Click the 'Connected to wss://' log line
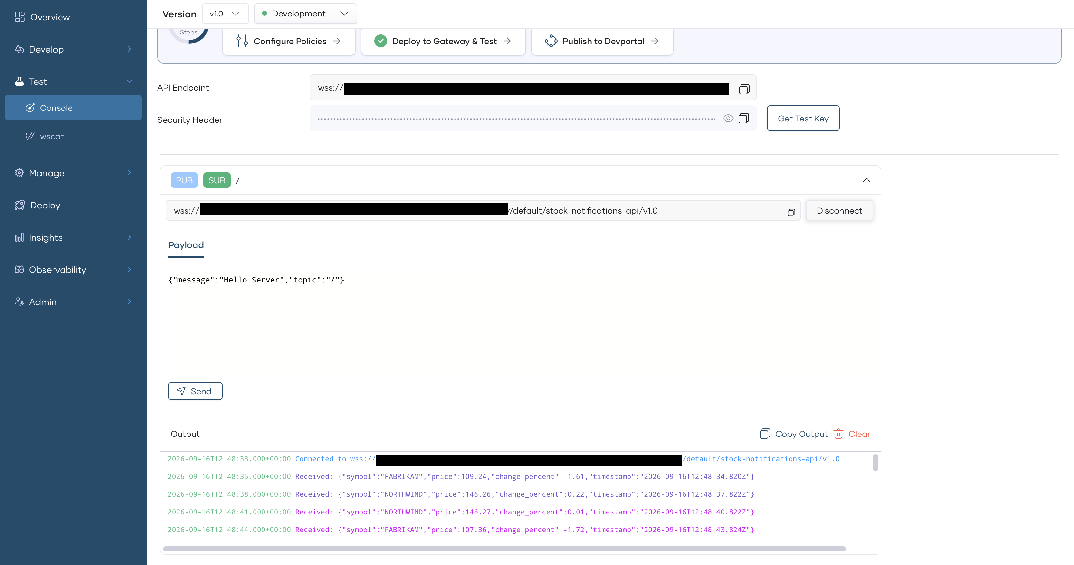The image size is (1074, 565). [x=503, y=459]
